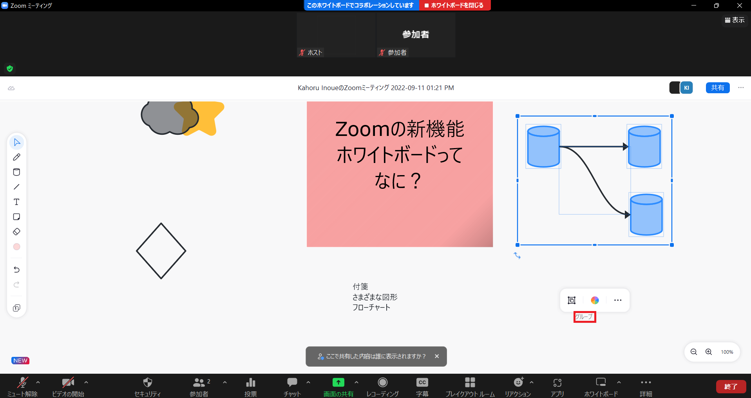Screen dimensions: 751x398
Task: Select the text tool
Action: coord(16,202)
